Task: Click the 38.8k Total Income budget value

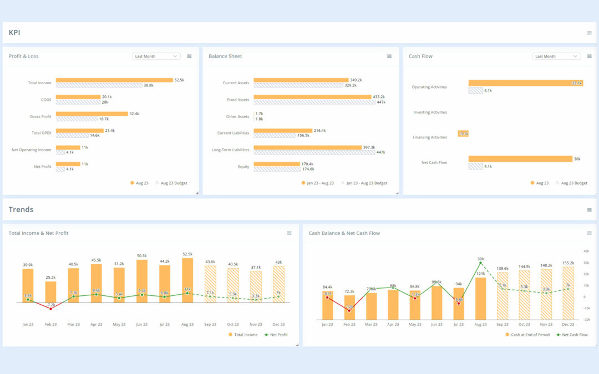Action: point(149,85)
